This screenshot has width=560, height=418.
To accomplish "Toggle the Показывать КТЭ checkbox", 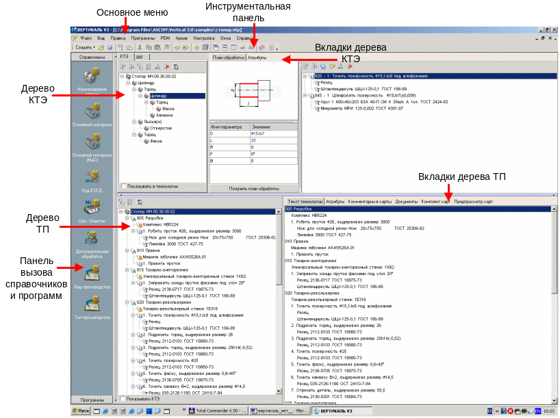I will click(x=123, y=398).
